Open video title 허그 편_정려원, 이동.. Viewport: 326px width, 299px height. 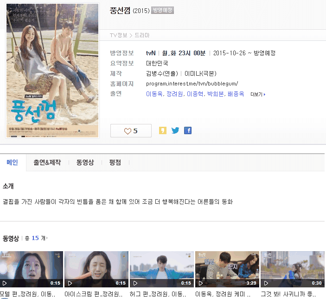click(x=158, y=294)
